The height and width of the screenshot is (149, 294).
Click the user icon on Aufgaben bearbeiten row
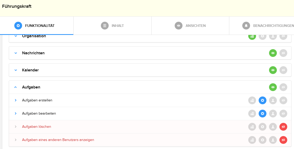pos(273,114)
